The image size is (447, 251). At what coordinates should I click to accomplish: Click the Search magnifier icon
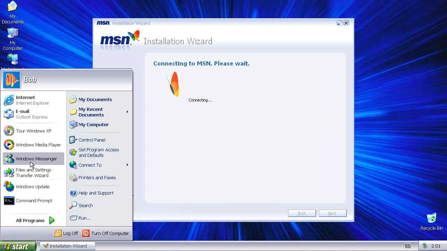[x=73, y=205]
